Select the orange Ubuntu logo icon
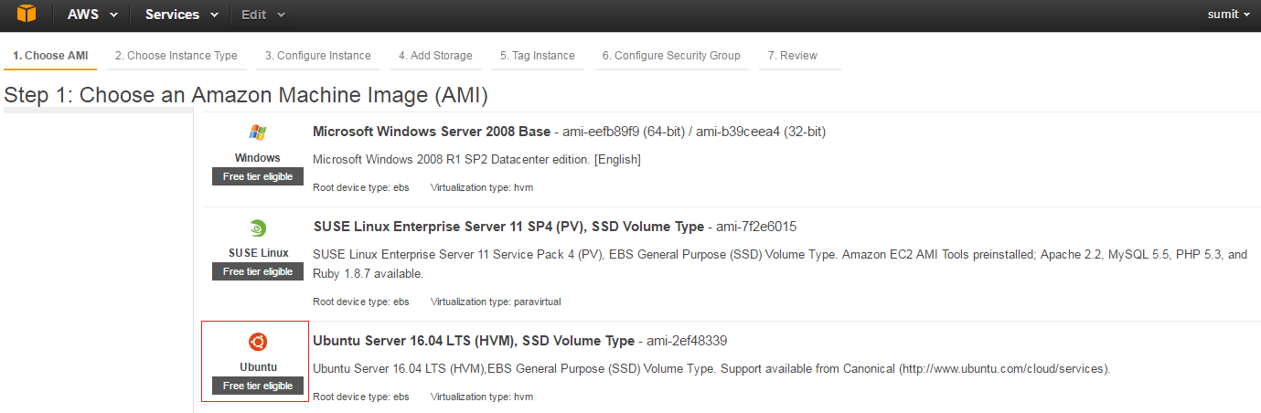Viewport: 1261px width, 413px height. click(258, 342)
